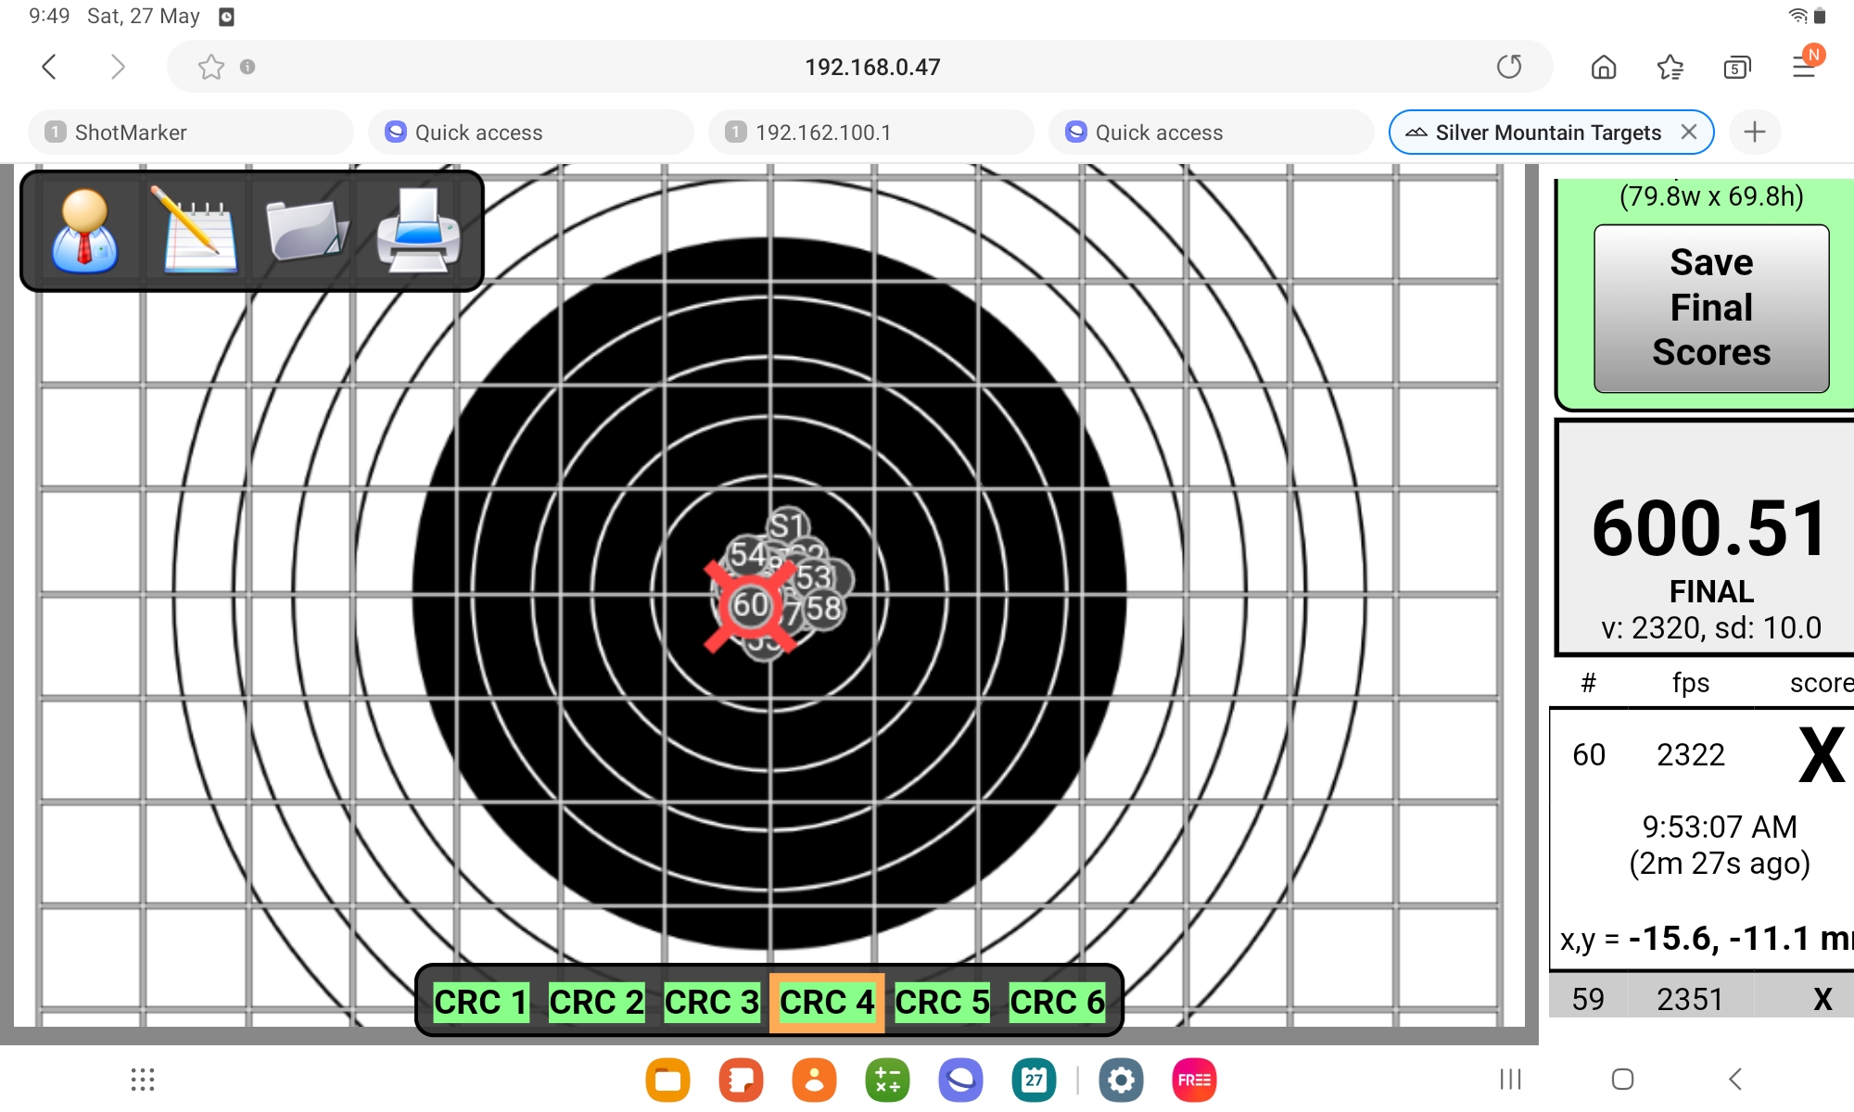
Task: Open the notepad with pencil icon
Action: [x=197, y=231]
